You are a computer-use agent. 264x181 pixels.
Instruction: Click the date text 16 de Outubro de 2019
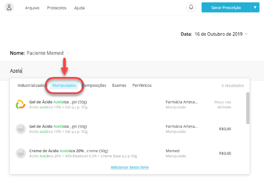(x=218, y=34)
